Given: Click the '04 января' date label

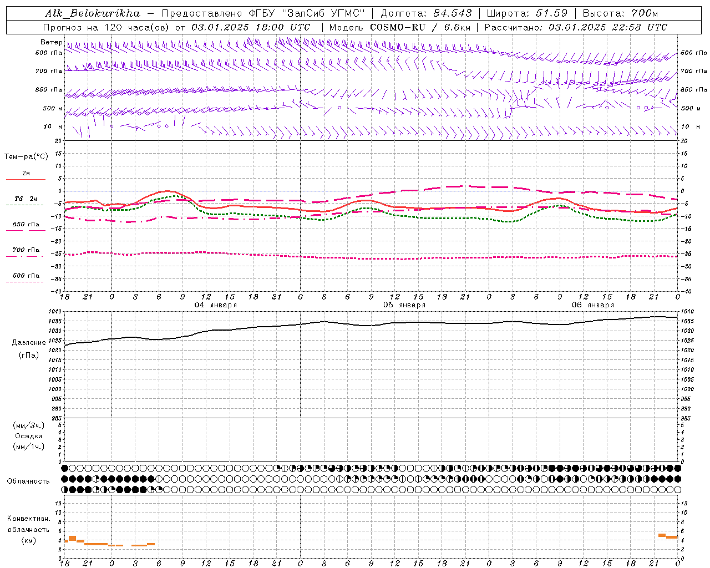Looking at the screenshot, I should [x=215, y=305].
